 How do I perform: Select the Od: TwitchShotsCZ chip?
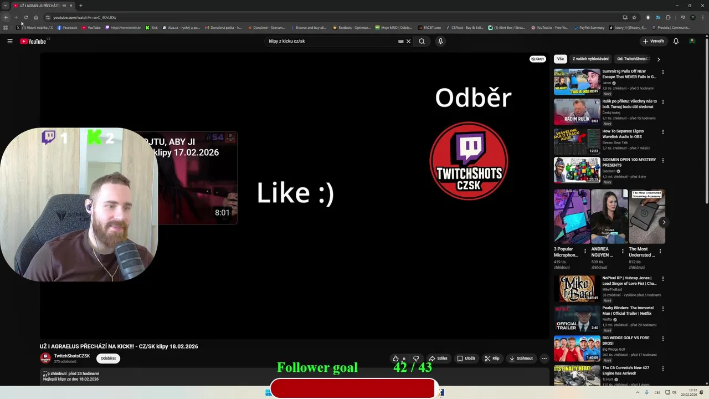633,59
